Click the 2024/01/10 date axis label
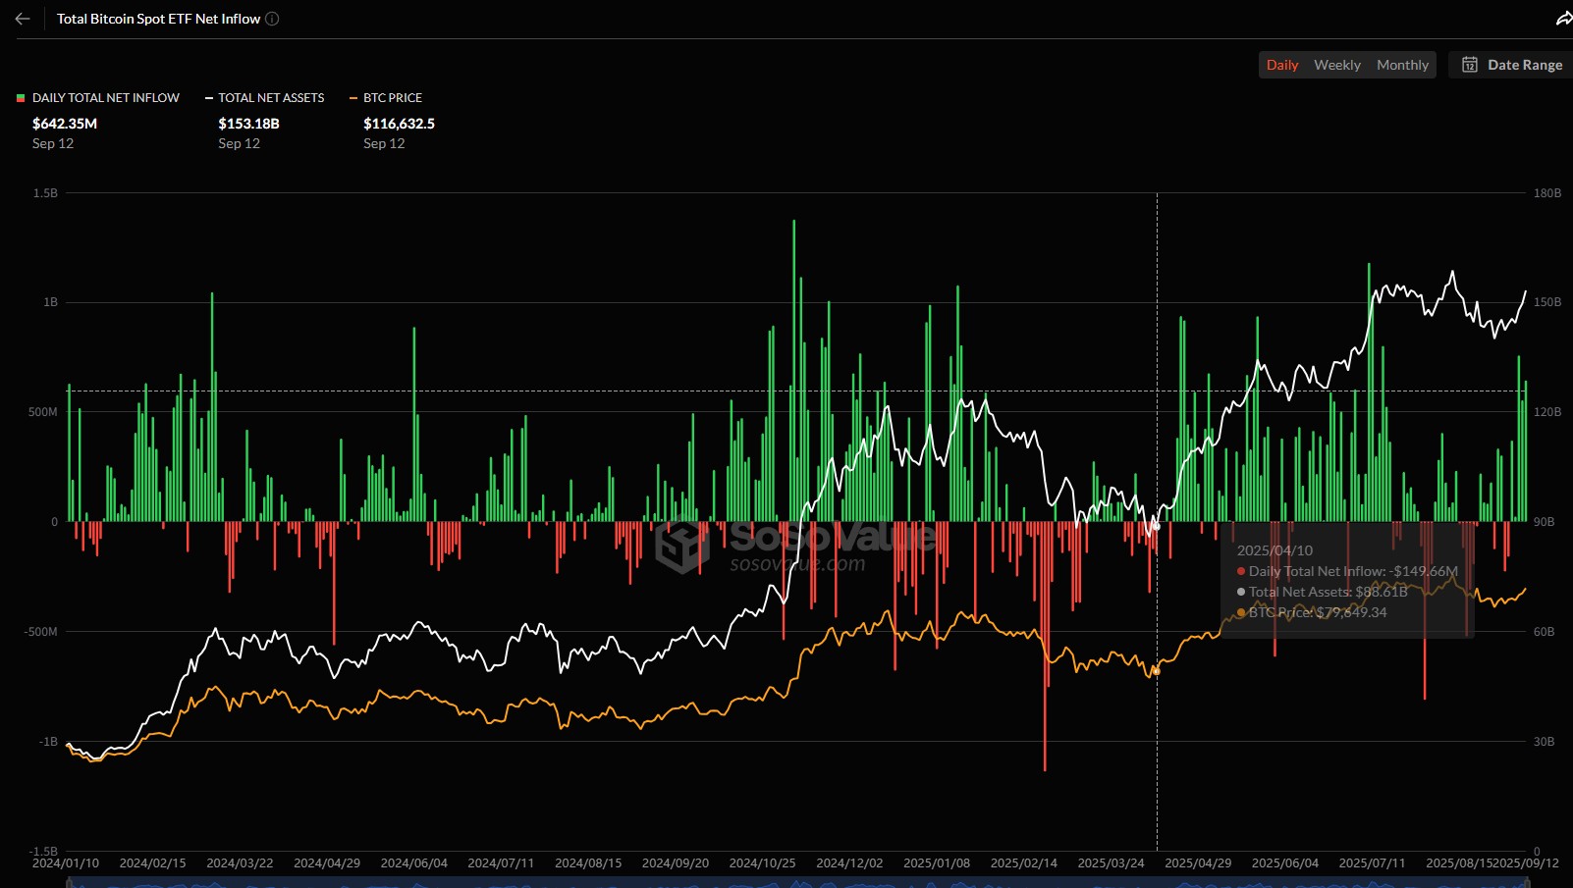Screen dimensions: 1573x888 pos(66,863)
